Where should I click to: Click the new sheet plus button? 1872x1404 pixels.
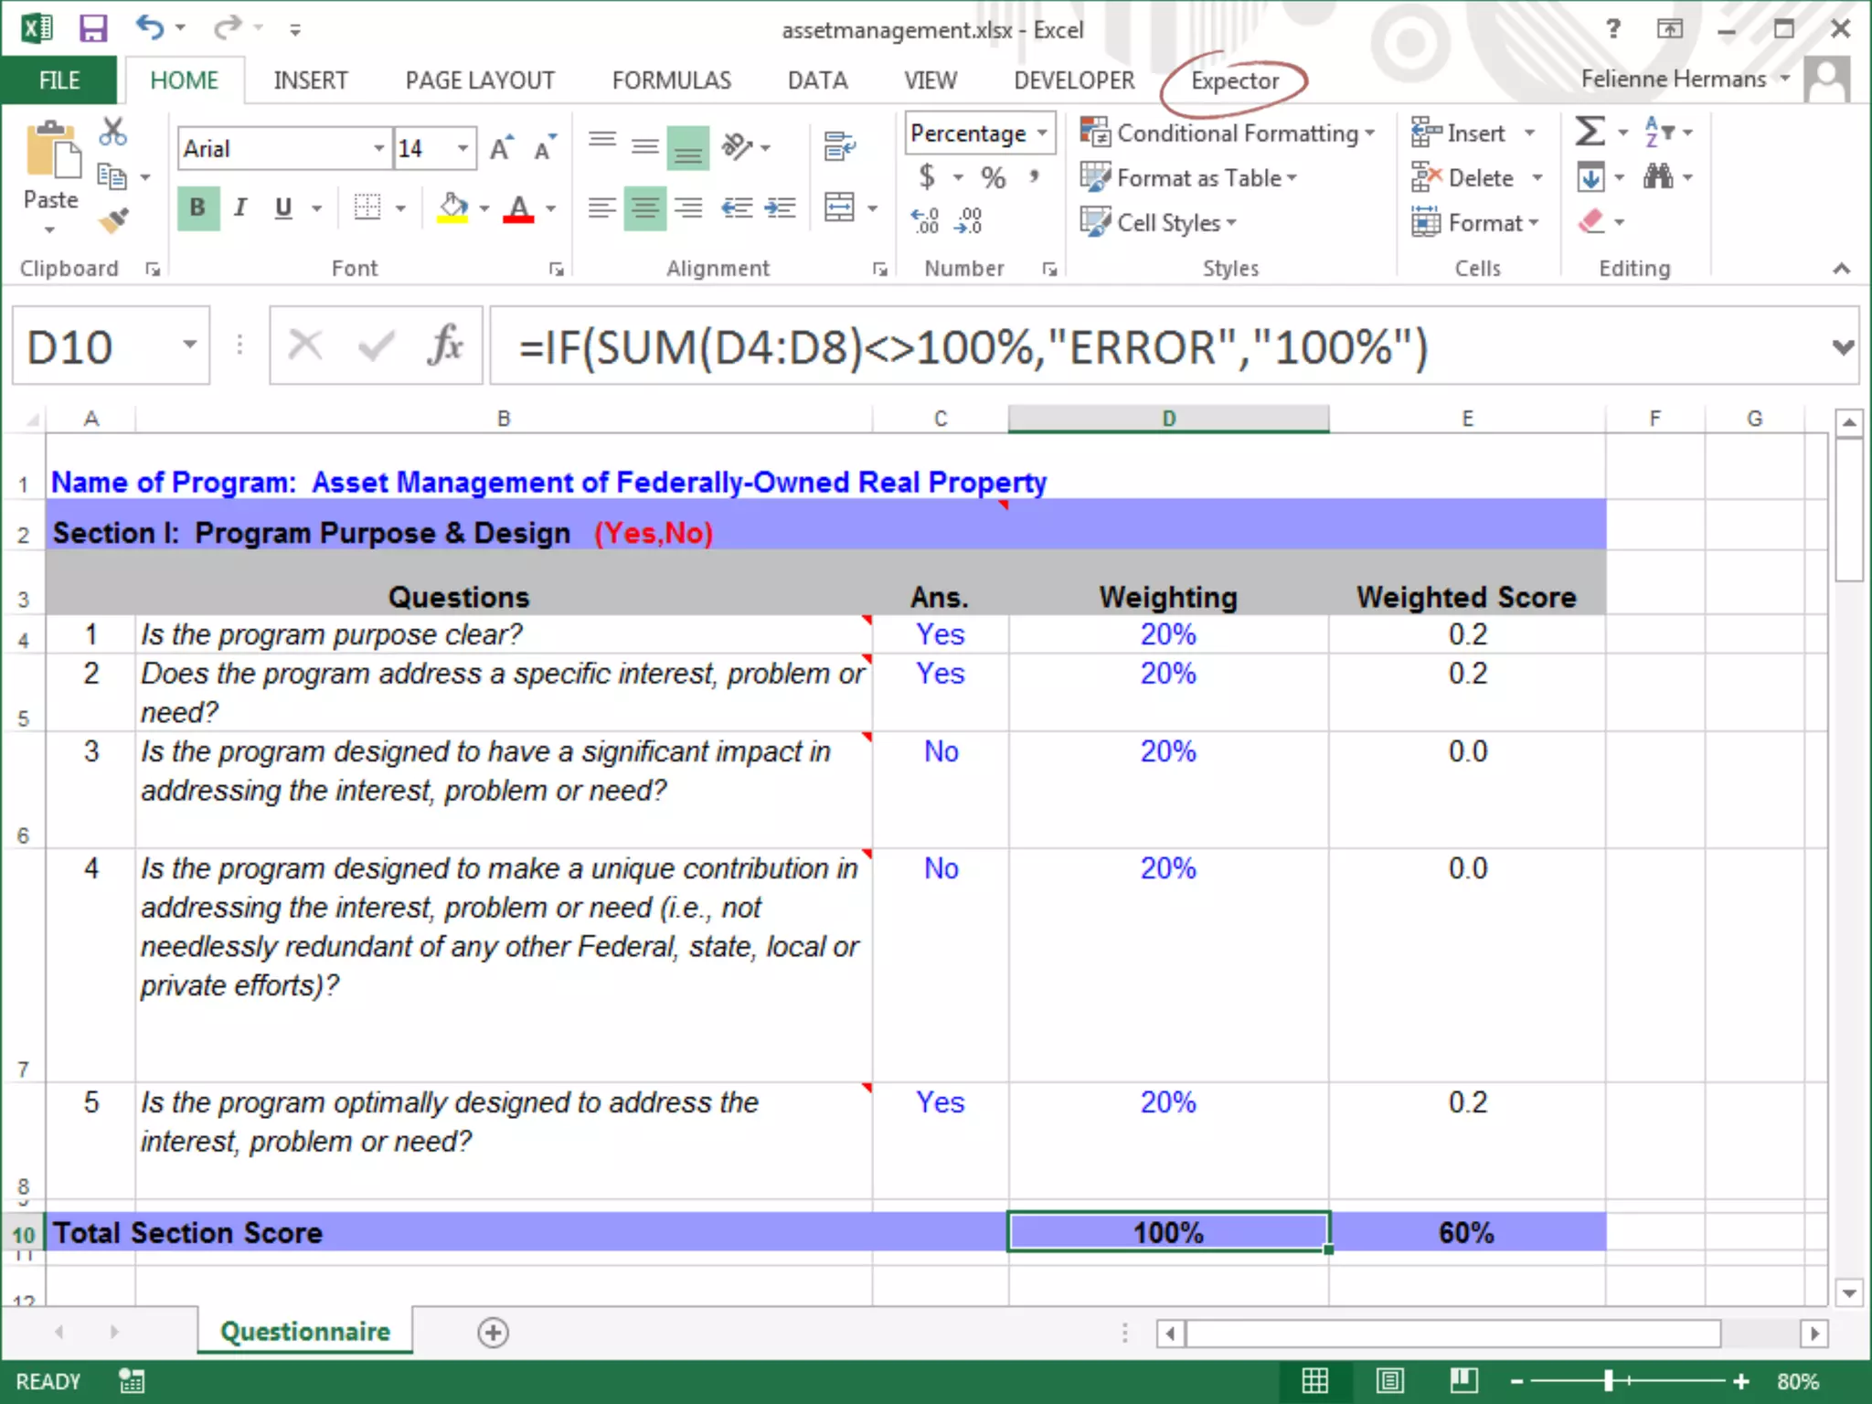pos(493,1332)
